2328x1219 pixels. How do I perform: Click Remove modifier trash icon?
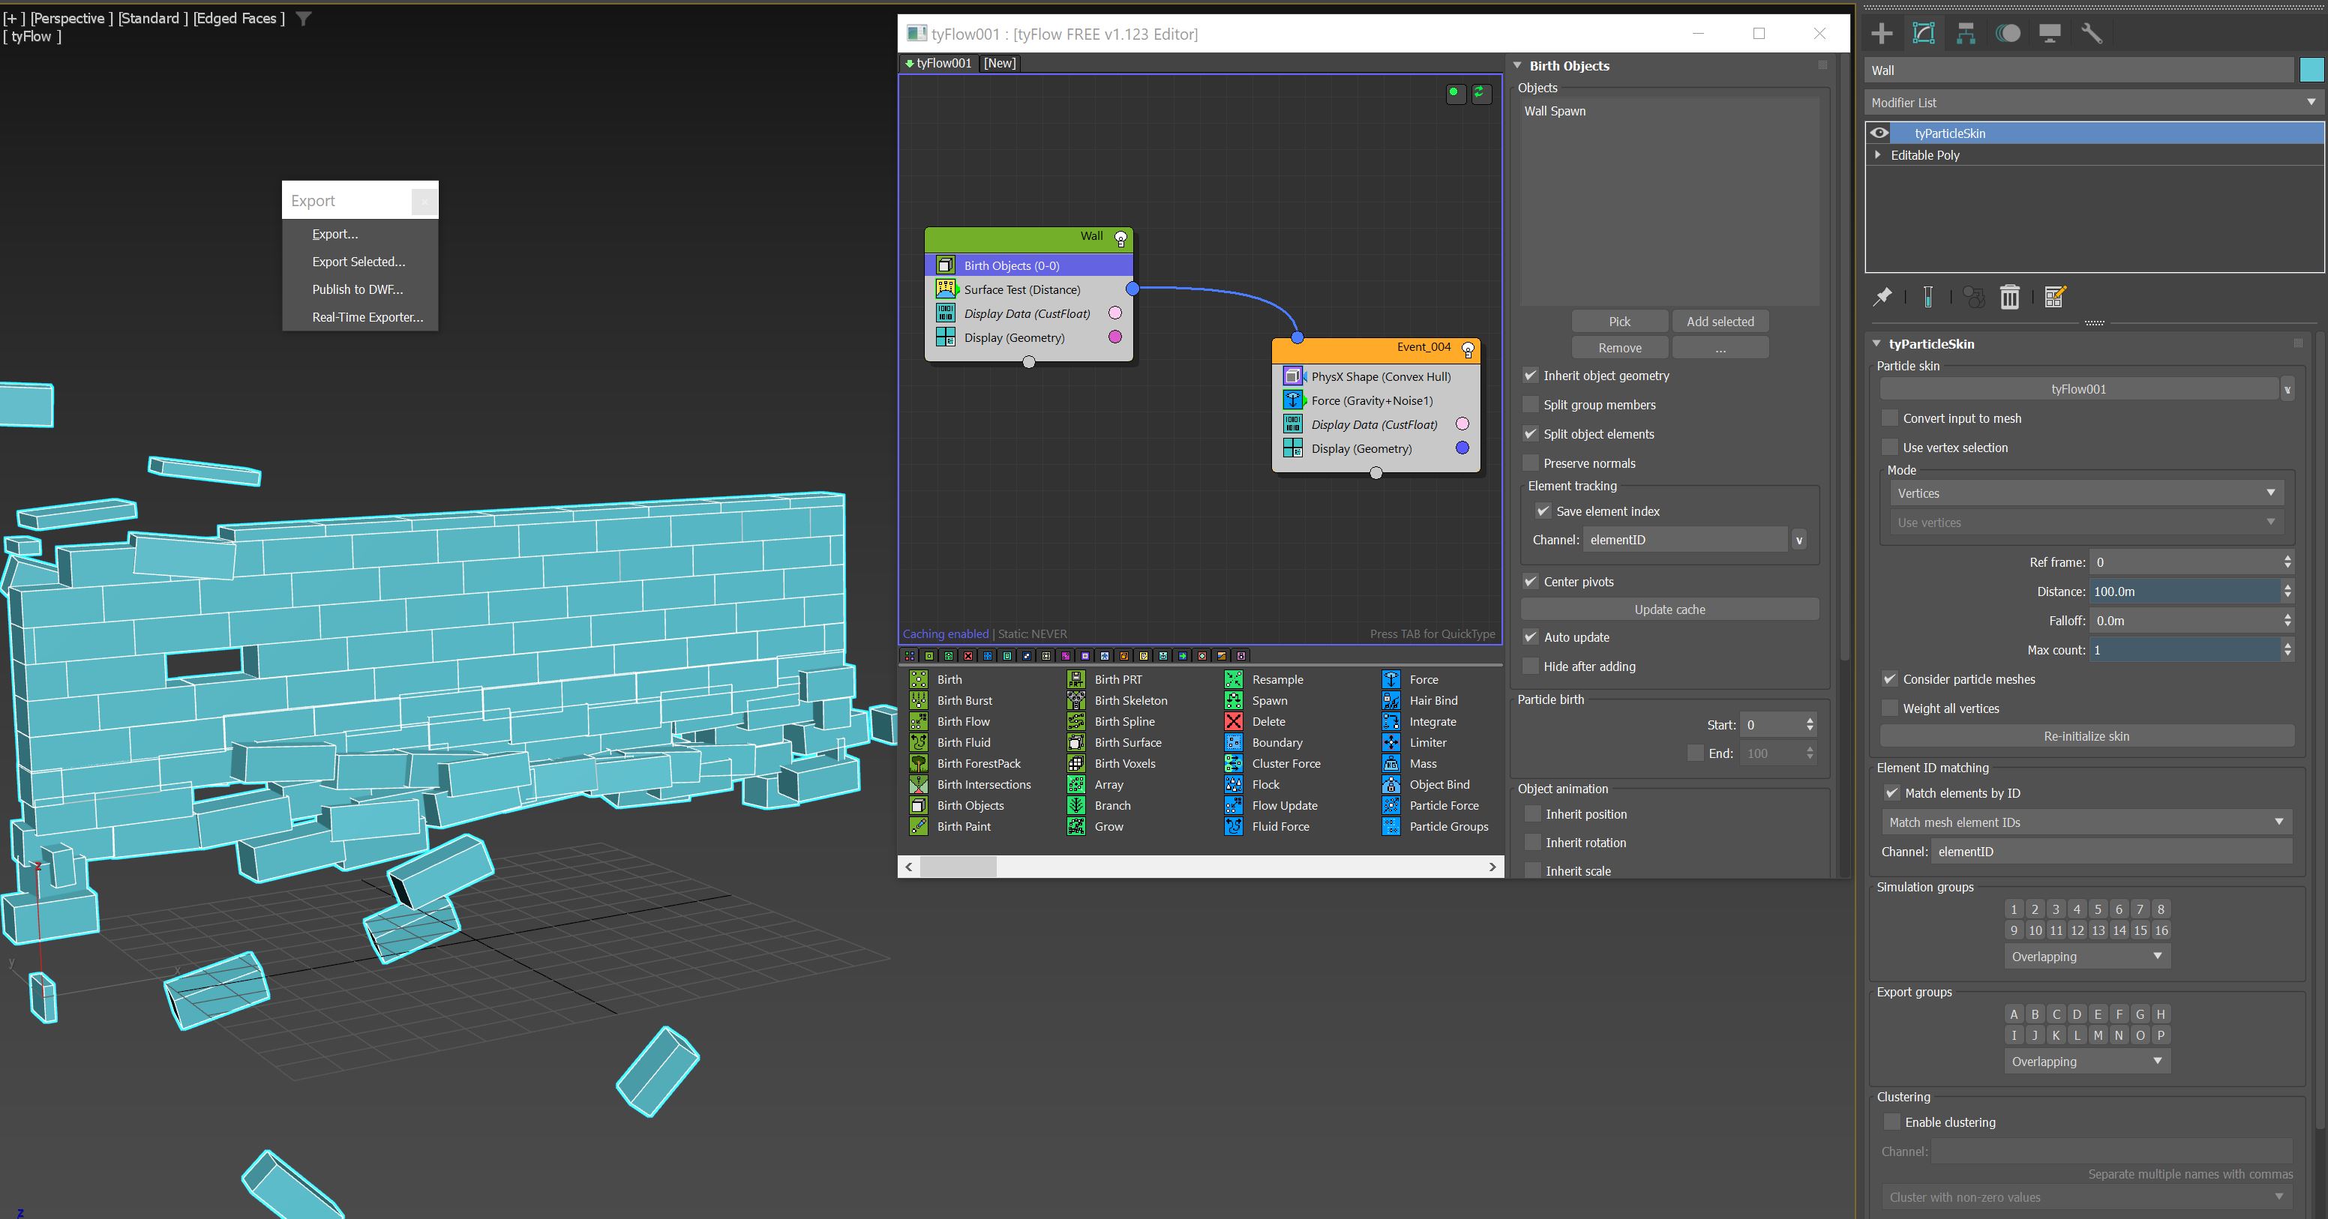coord(2010,296)
